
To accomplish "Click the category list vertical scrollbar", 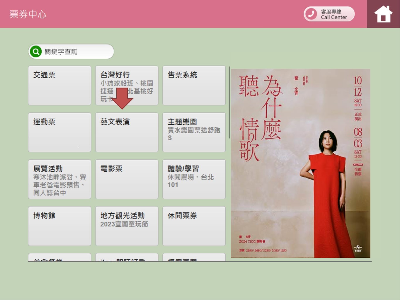I will click(x=229, y=103).
